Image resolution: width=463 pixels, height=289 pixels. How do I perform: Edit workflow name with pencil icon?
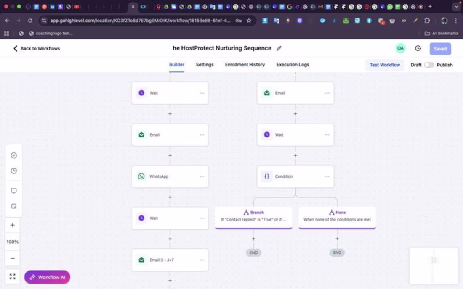(x=279, y=48)
